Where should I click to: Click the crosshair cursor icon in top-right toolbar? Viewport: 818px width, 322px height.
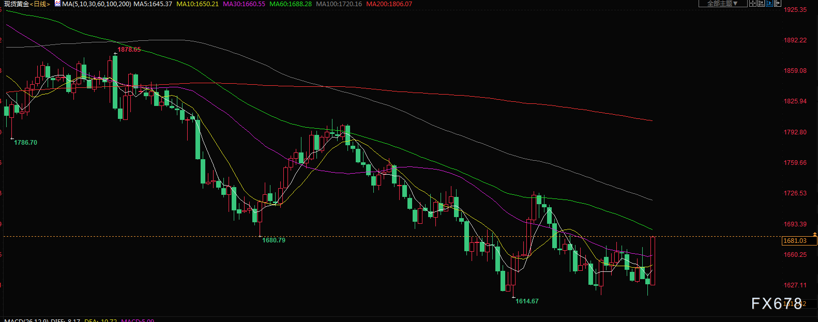(753, 4)
